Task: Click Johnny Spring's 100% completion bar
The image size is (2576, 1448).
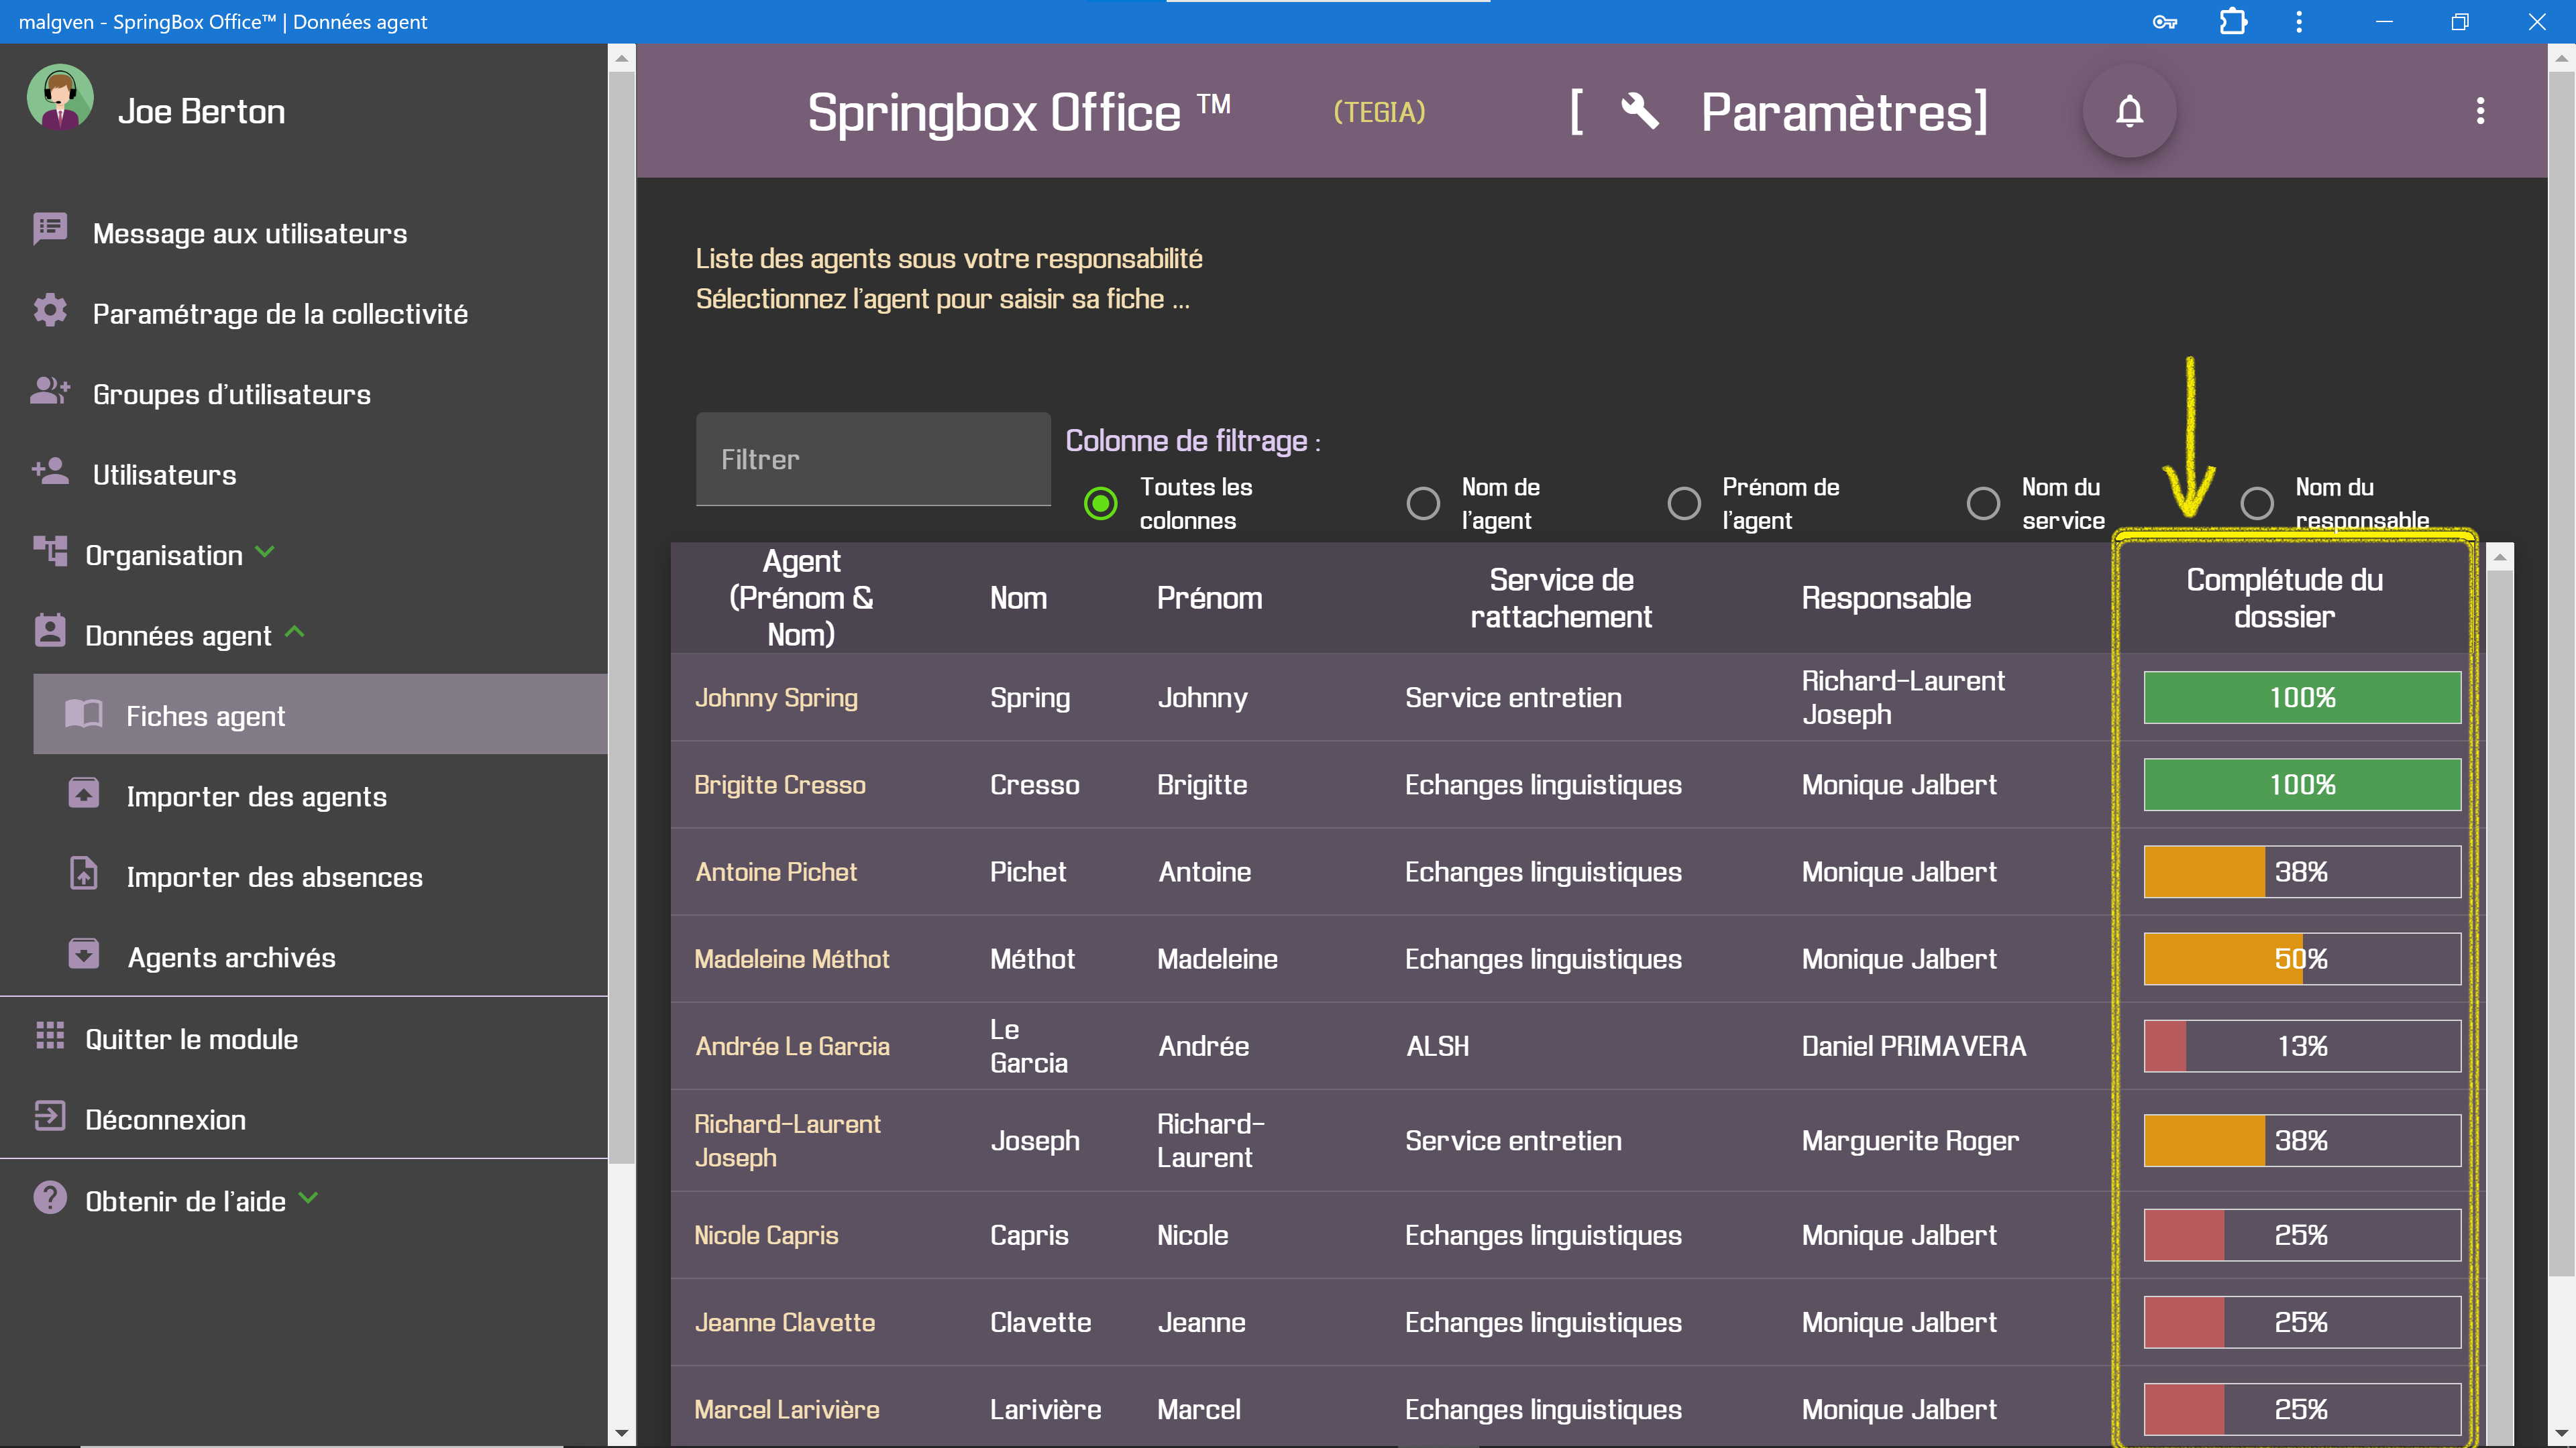Action: 2302,697
